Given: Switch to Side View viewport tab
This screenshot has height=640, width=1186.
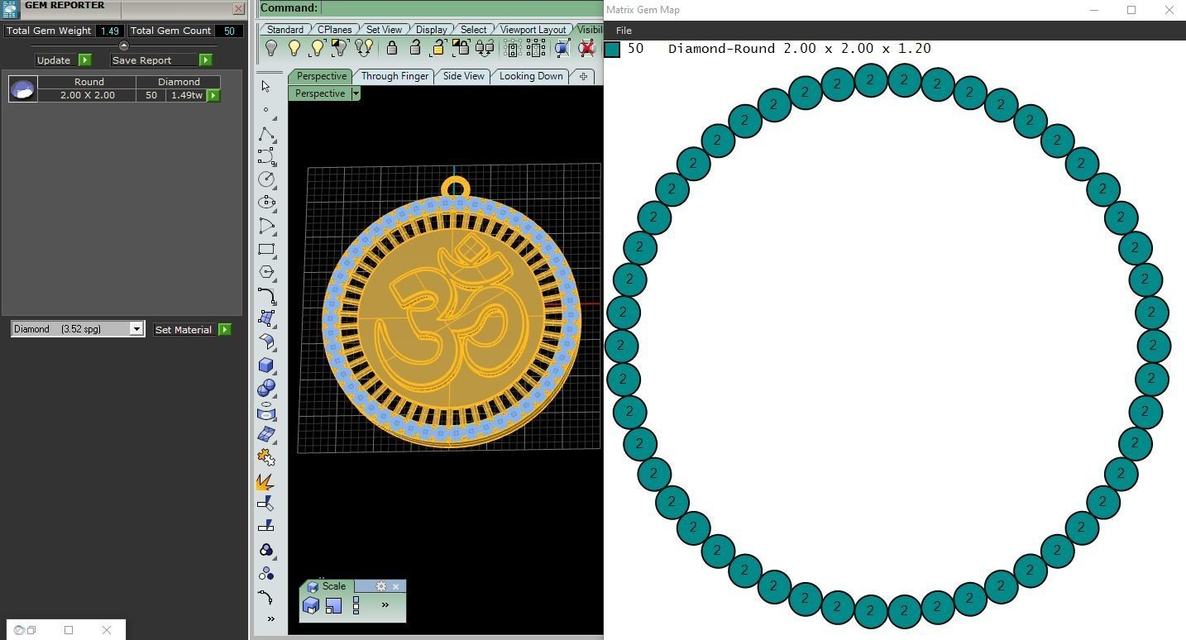Looking at the screenshot, I should (x=463, y=76).
